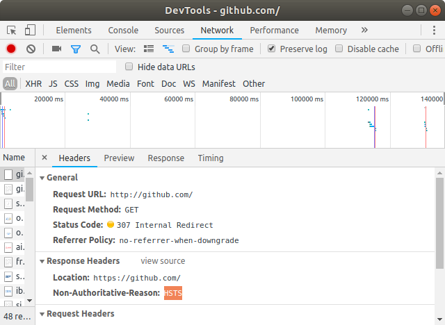Use large request rows view icon
Viewport: 445px width, 325px height.
[149, 49]
